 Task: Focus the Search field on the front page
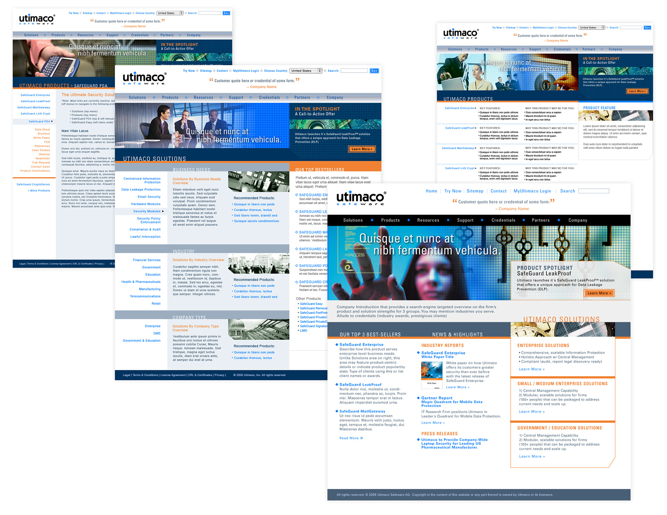(x=594, y=191)
